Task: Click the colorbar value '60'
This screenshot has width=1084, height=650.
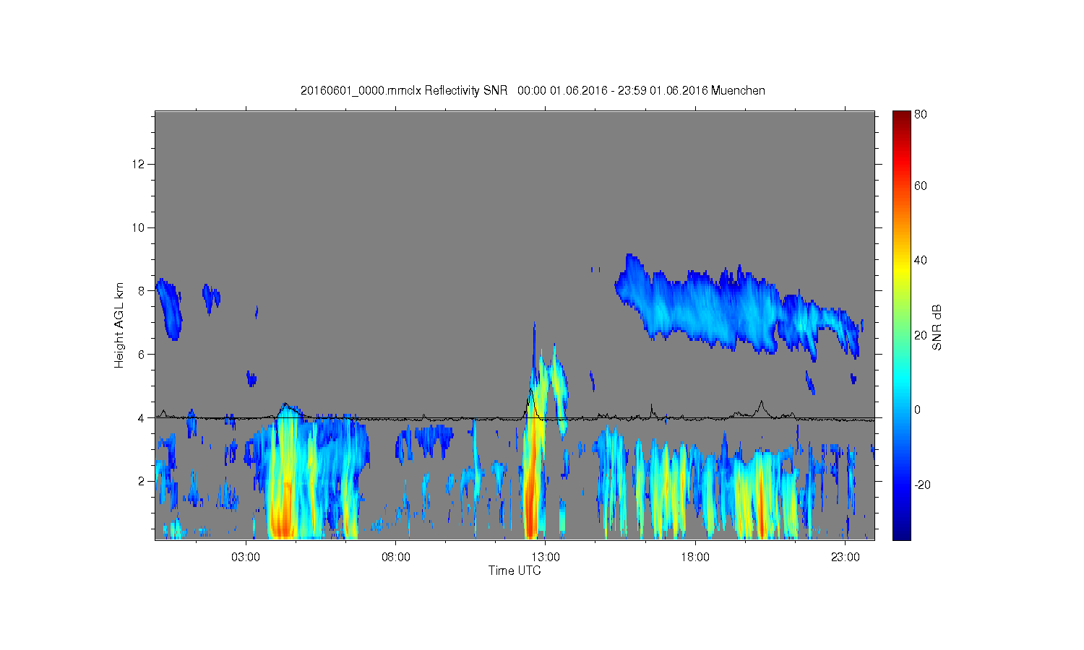Action: tap(921, 186)
